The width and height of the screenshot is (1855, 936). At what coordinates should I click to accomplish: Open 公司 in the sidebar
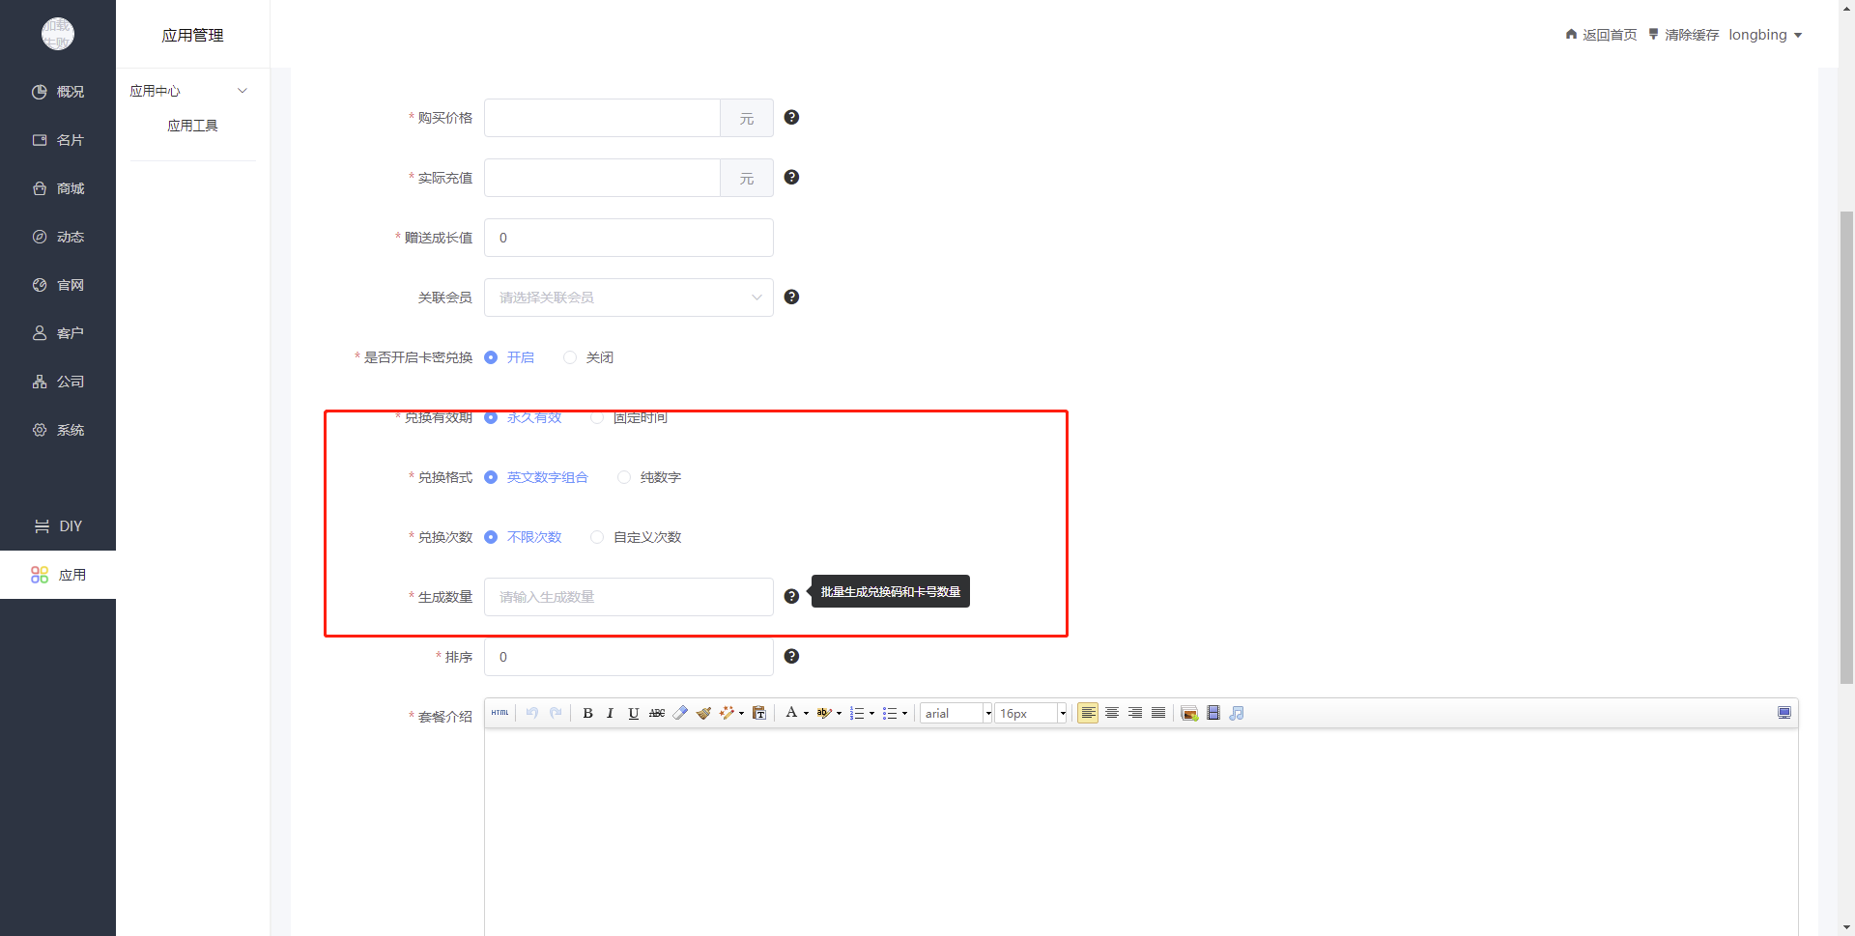tap(58, 382)
